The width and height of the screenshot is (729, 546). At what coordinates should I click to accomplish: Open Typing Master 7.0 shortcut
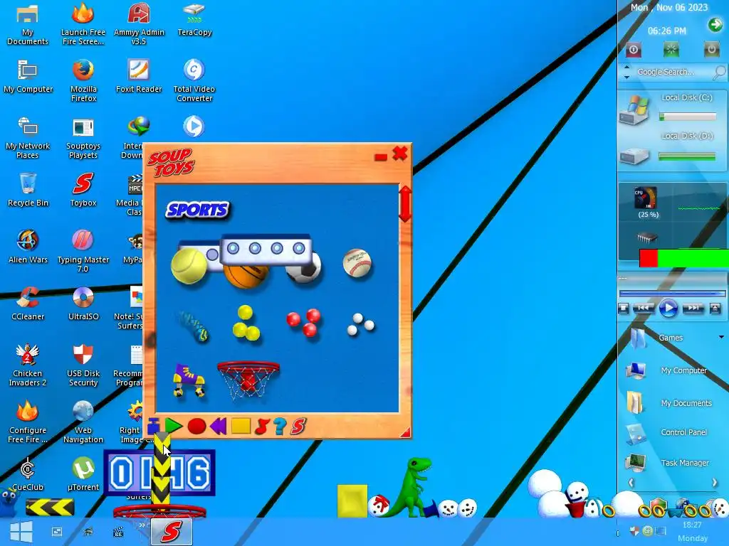click(x=83, y=251)
